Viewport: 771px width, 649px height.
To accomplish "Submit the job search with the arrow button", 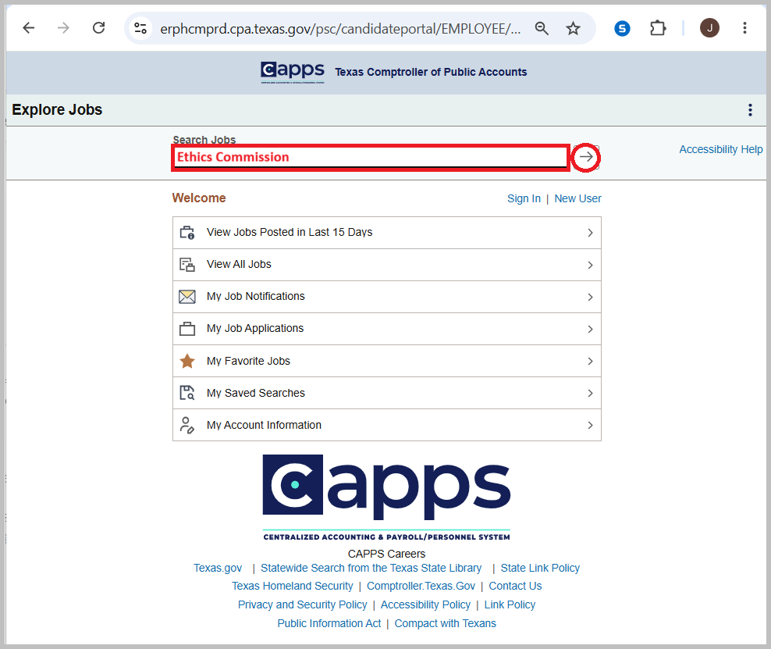I will tap(585, 158).
